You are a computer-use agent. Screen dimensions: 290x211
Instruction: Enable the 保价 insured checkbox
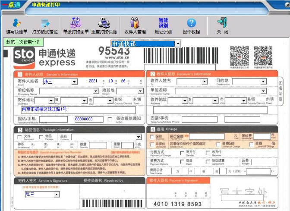click(152, 137)
